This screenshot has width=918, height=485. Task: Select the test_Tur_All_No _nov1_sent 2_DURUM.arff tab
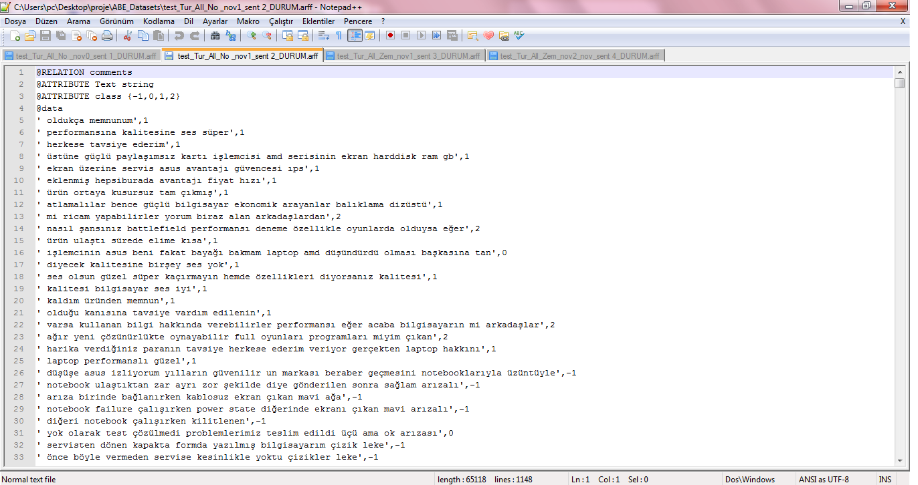[x=242, y=55]
